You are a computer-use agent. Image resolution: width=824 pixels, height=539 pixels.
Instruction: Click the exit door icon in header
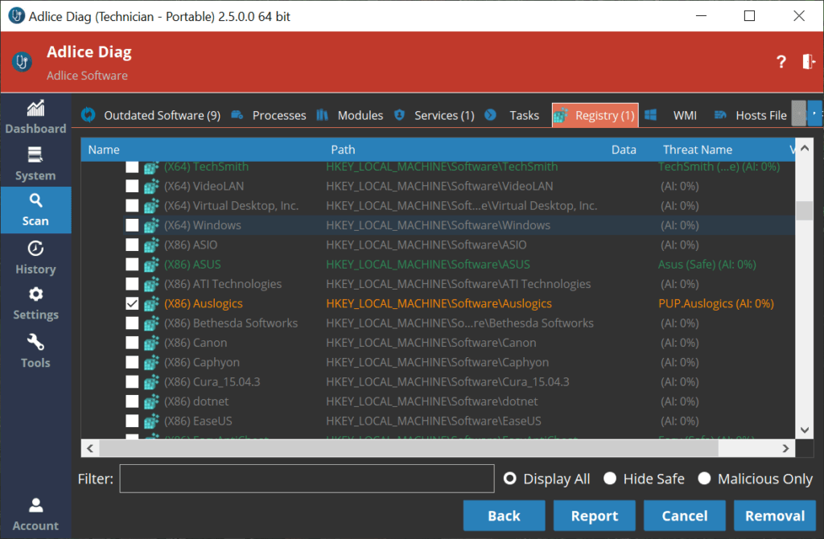[808, 62]
